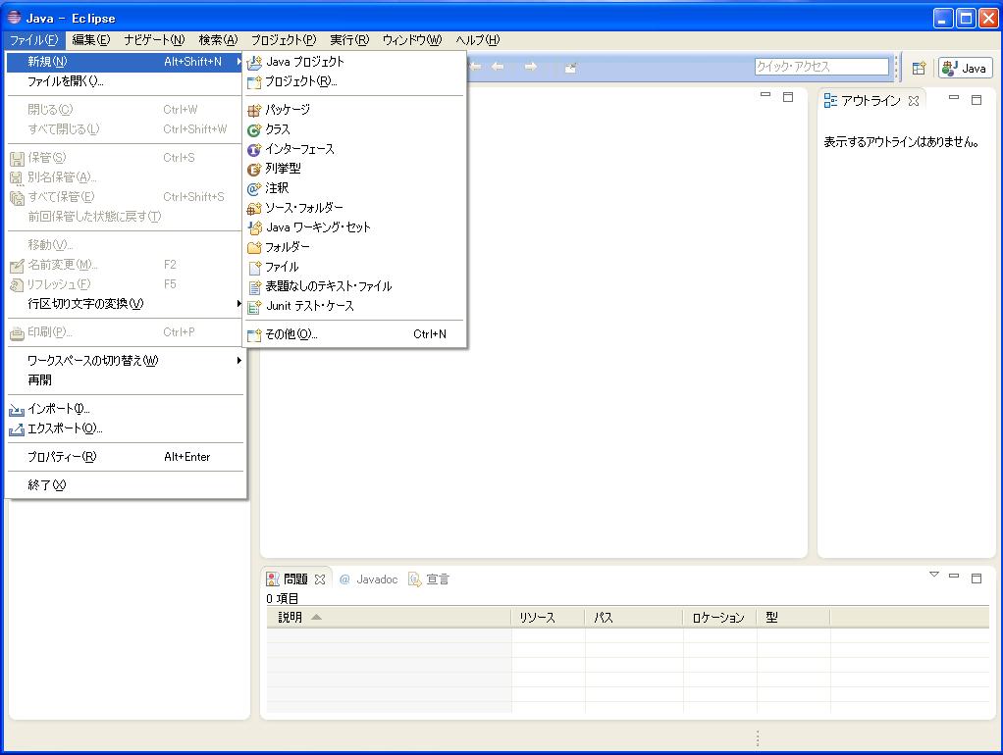Open the ナビゲート(N) menu
The image size is (1003, 755).
[154, 39]
